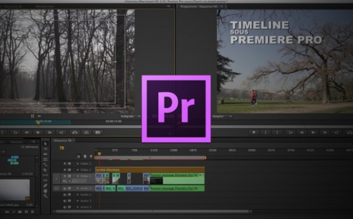Open the Project panel flyout menu
Viewport: 353px width, 219px height.
[x=34, y=142]
